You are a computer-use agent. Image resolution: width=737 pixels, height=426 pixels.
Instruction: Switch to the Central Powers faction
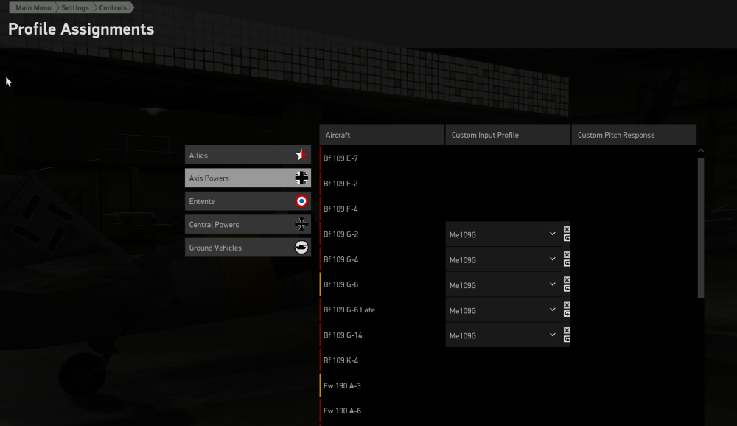[248, 224]
